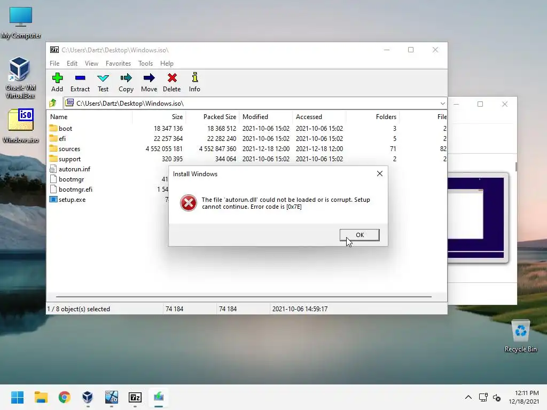This screenshot has height=410, width=547.
Task: Sort by Name column header
Action: [x=90, y=117]
